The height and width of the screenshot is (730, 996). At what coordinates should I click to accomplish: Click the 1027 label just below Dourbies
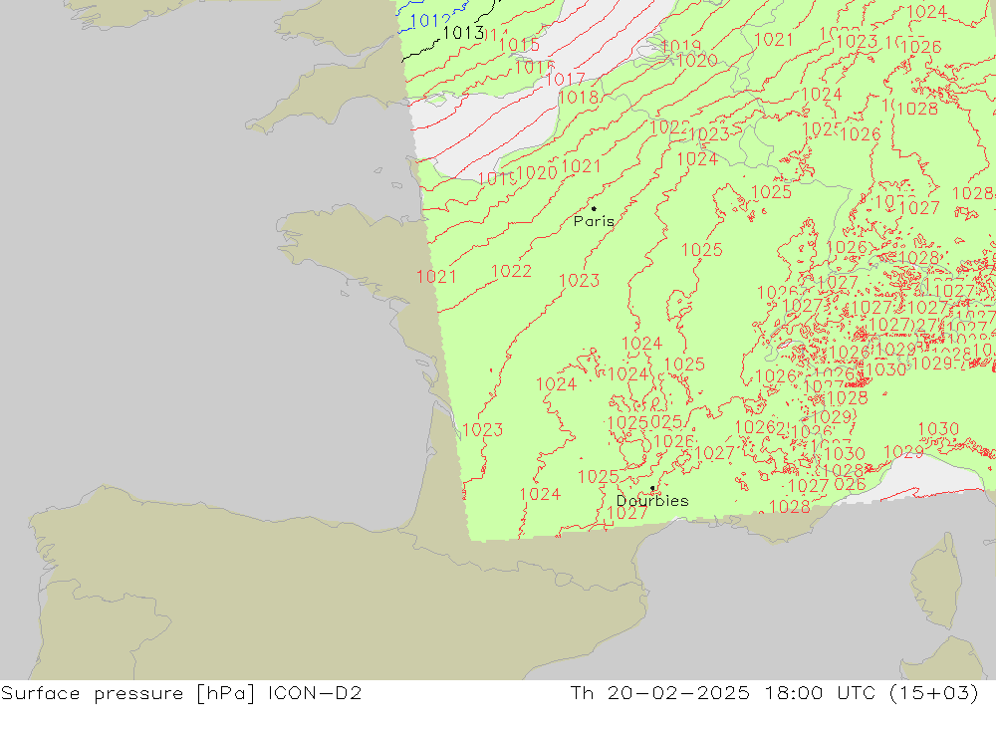[x=626, y=513]
